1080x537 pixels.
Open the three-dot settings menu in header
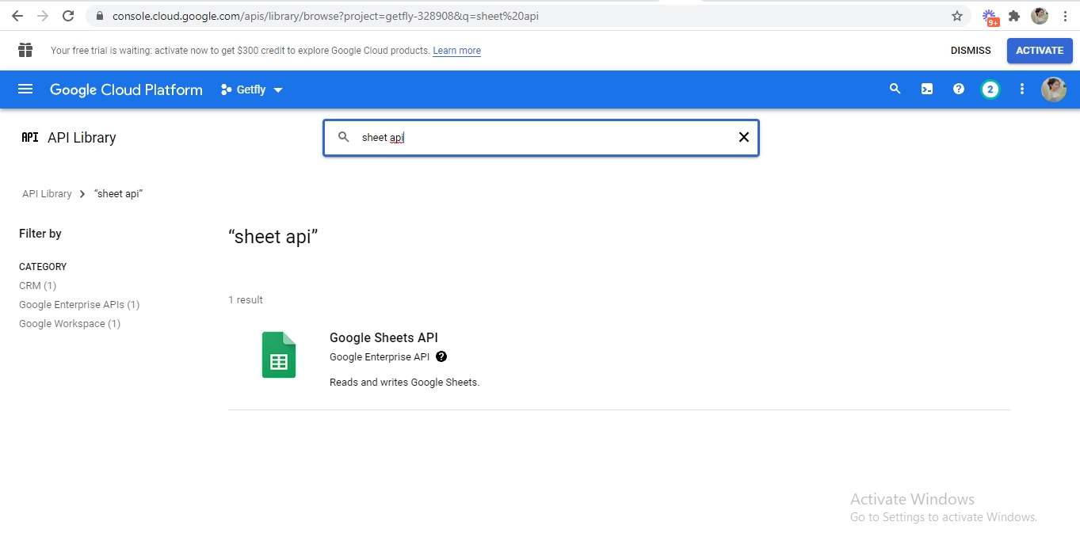1021,89
